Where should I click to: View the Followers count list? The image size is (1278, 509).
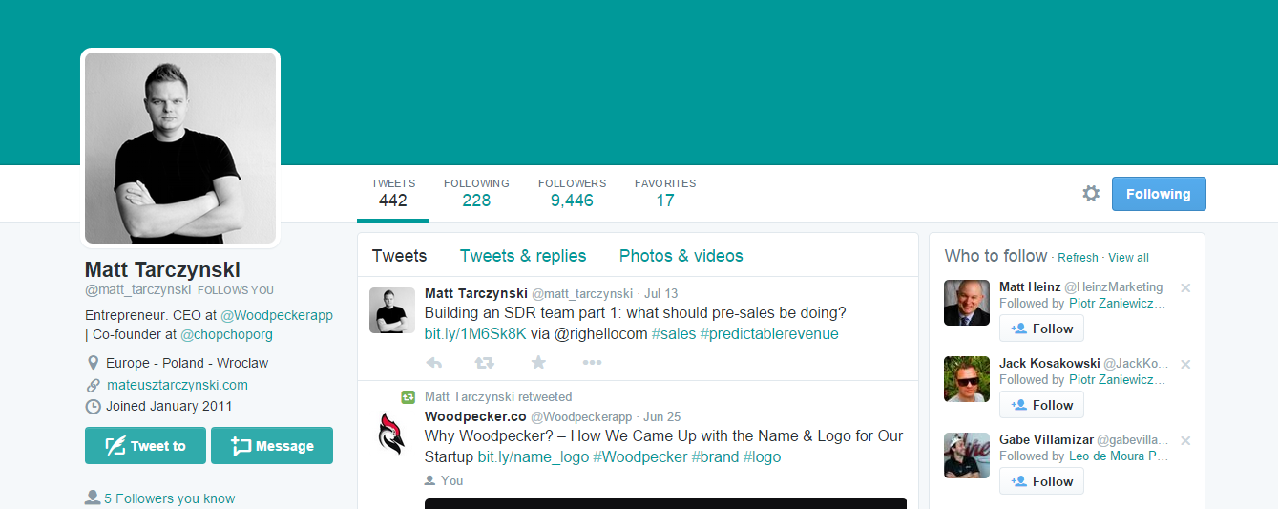click(x=572, y=193)
